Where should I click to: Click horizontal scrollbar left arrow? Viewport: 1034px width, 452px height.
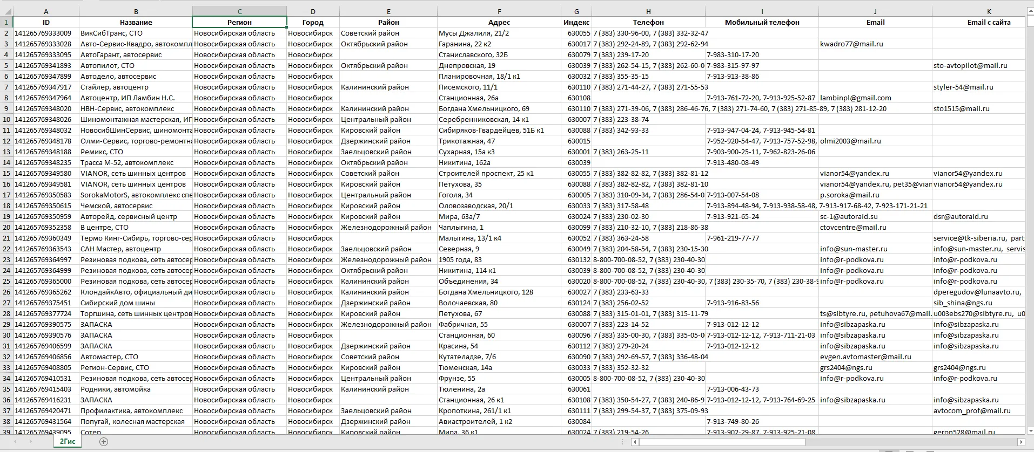(635, 442)
